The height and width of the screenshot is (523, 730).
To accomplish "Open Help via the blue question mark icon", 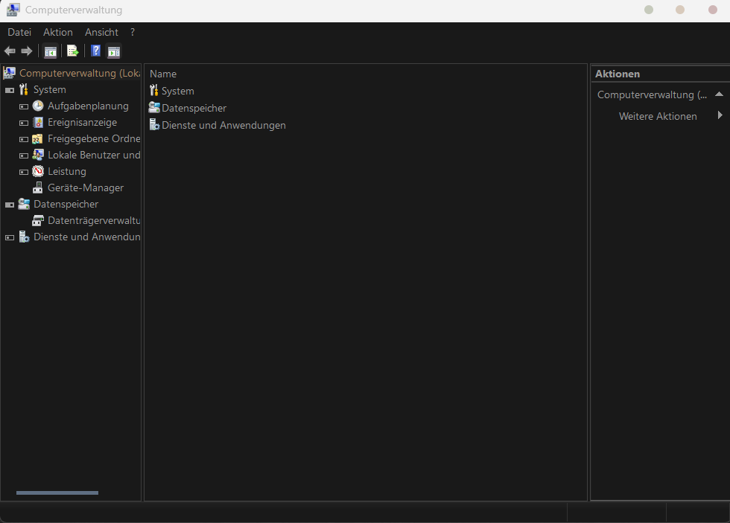I will coord(95,51).
